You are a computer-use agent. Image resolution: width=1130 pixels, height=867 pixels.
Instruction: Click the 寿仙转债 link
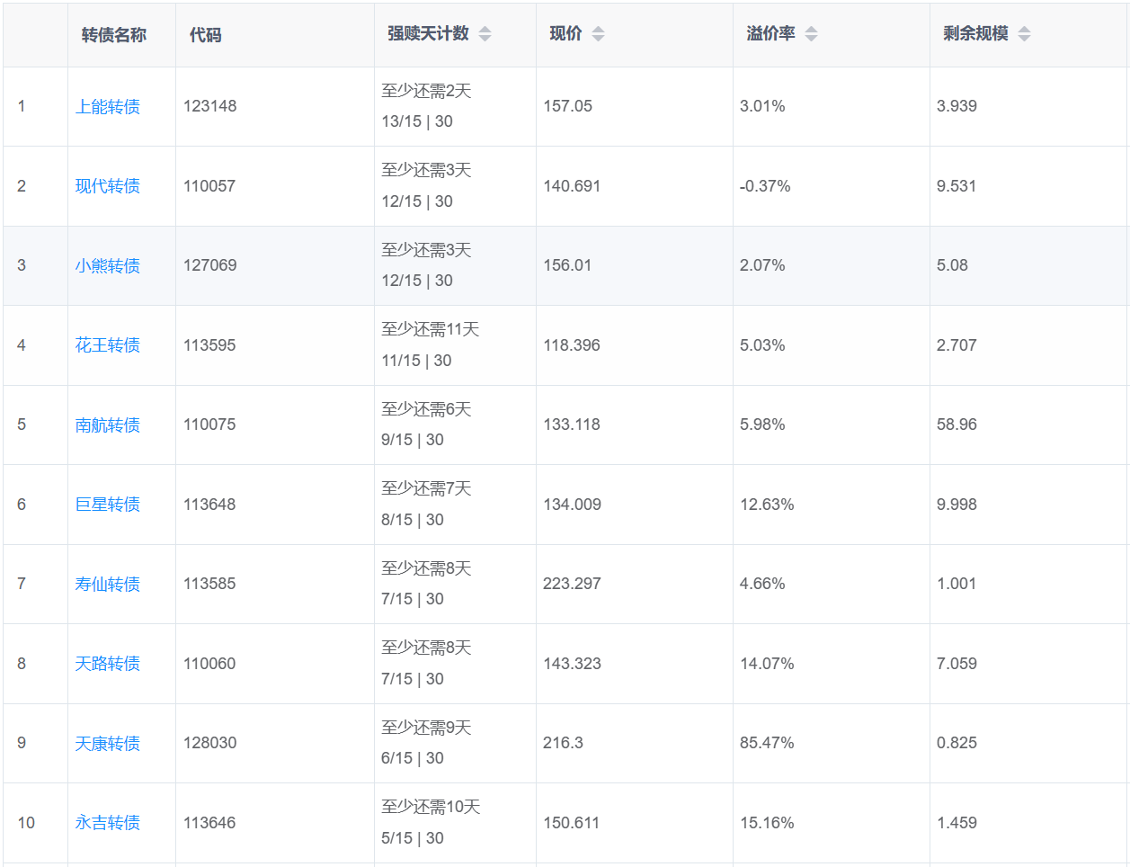point(108,585)
